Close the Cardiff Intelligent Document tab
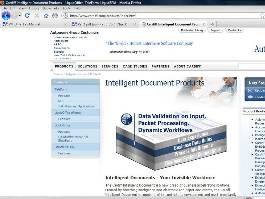Viewport: 265px width, 199px height. [204, 25]
